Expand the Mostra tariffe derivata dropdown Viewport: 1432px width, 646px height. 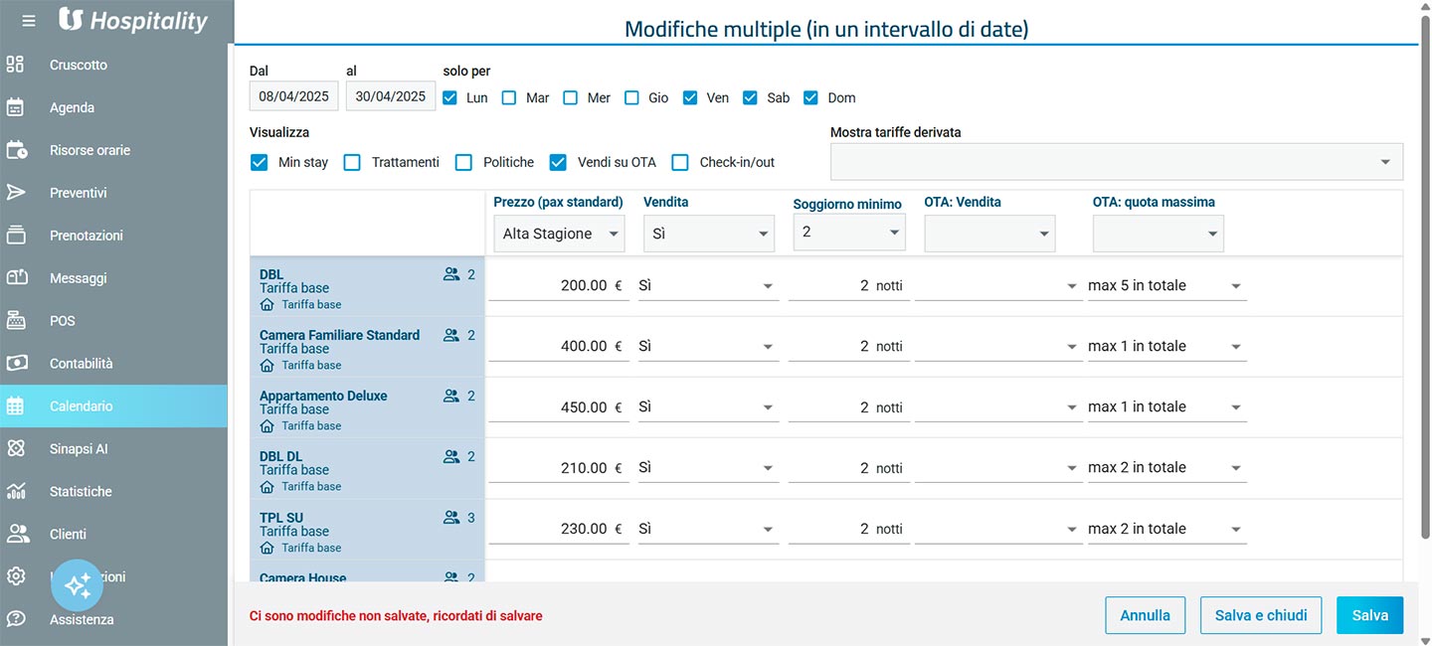point(1117,162)
